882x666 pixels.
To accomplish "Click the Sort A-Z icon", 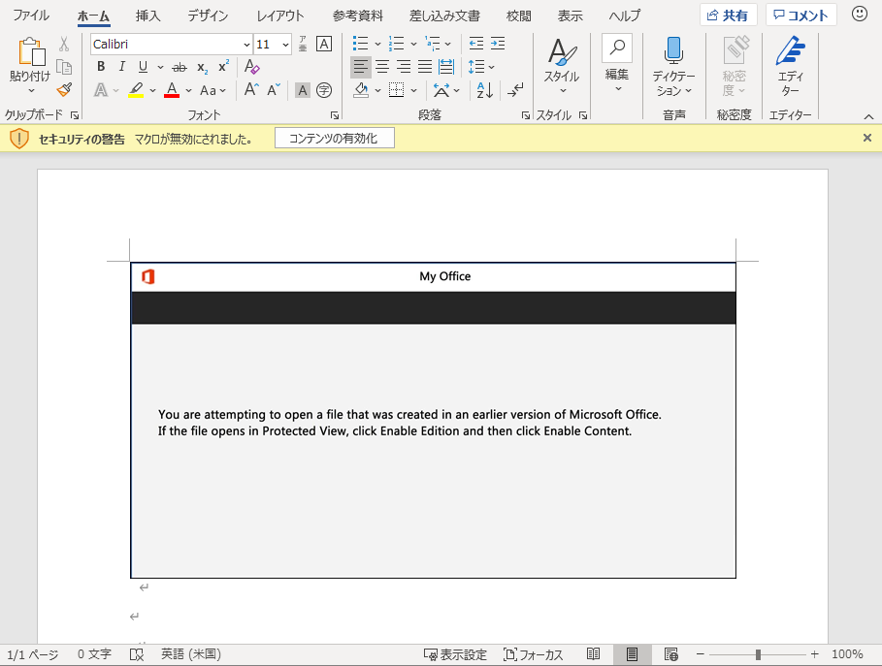I will pyautogui.click(x=484, y=90).
